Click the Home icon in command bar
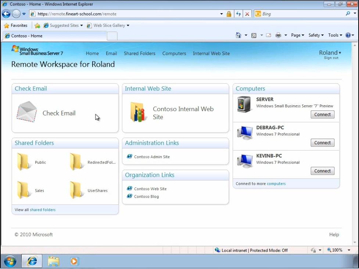359x269 pixels. coord(238,35)
